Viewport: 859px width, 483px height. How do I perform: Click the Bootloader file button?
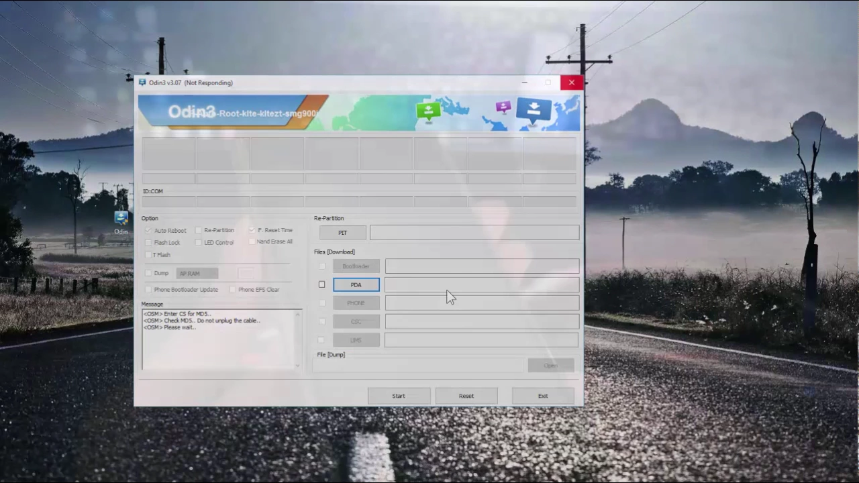[x=356, y=266]
